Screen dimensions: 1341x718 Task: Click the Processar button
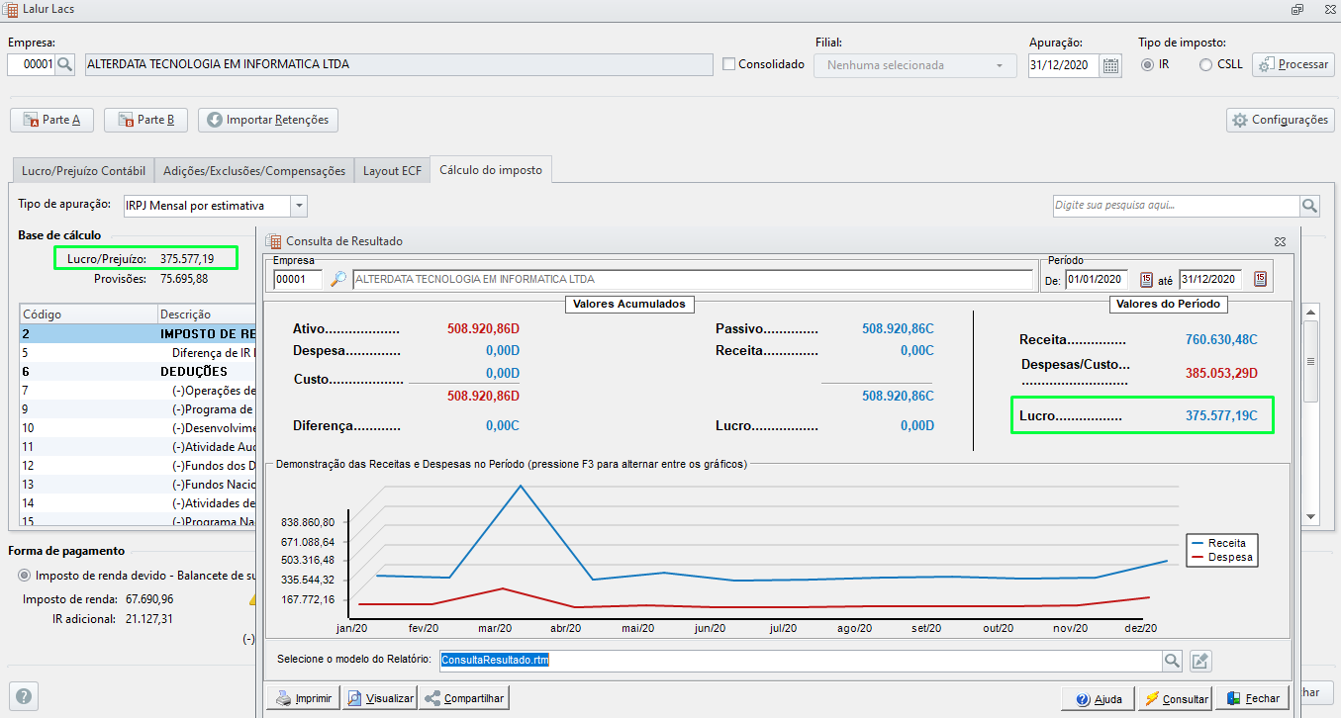[x=1293, y=64]
